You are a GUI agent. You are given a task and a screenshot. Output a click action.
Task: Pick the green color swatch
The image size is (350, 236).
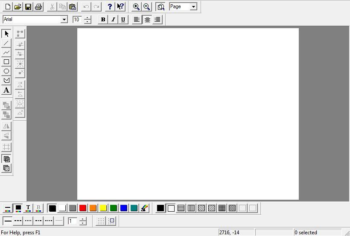click(114, 208)
